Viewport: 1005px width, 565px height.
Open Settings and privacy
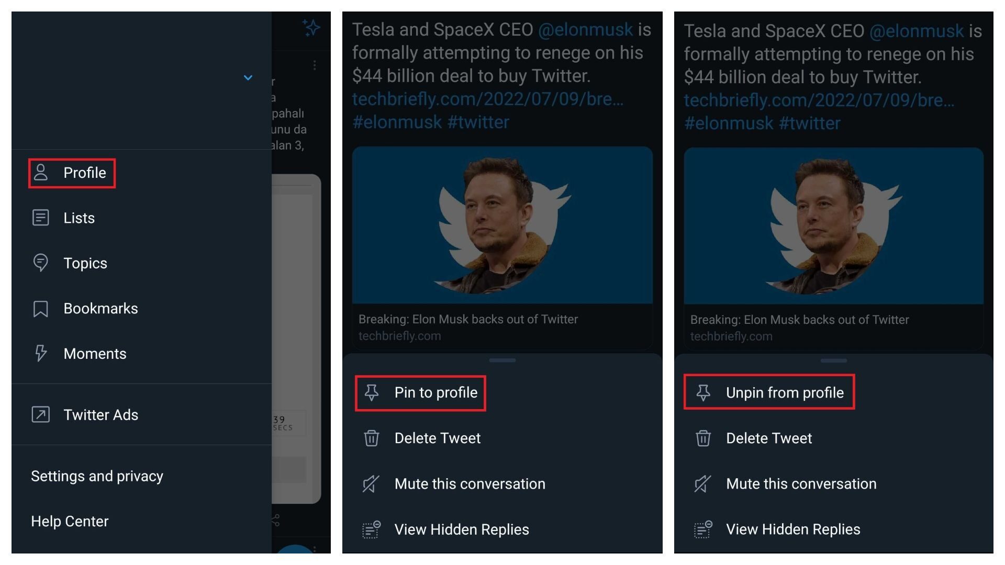pyautogui.click(x=97, y=476)
